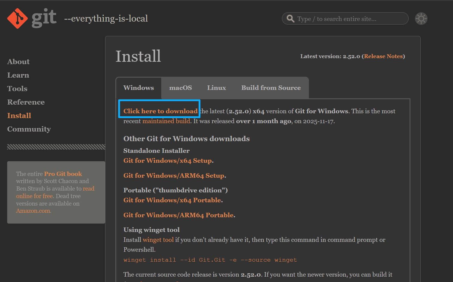Download Git for Windows/ARM64 Portable
This screenshot has width=453, height=282.
[x=179, y=215]
